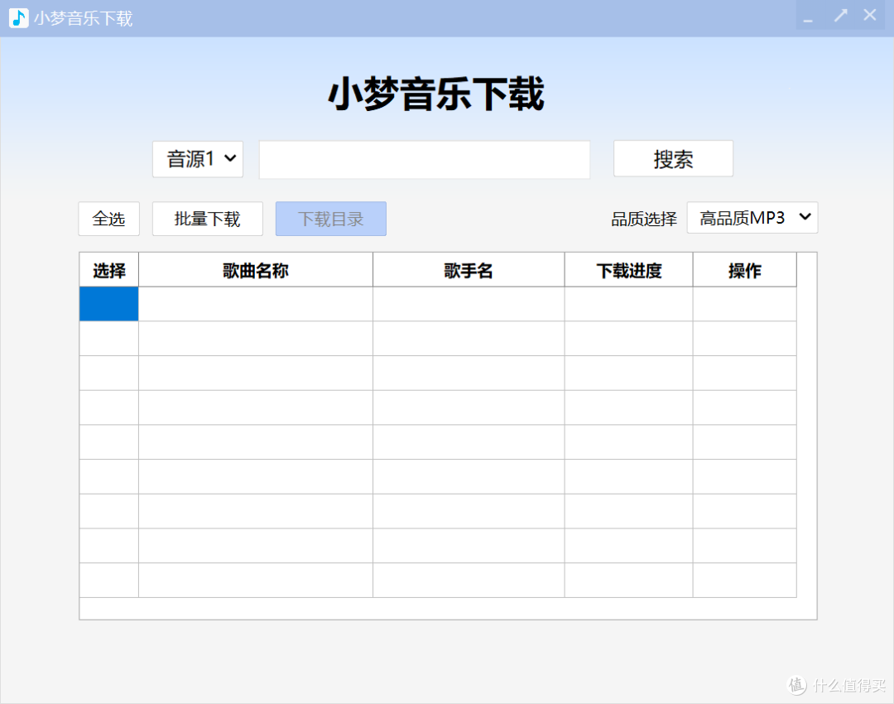Click the 选择 column header
Viewport: 894px width, 704px height.
(109, 270)
